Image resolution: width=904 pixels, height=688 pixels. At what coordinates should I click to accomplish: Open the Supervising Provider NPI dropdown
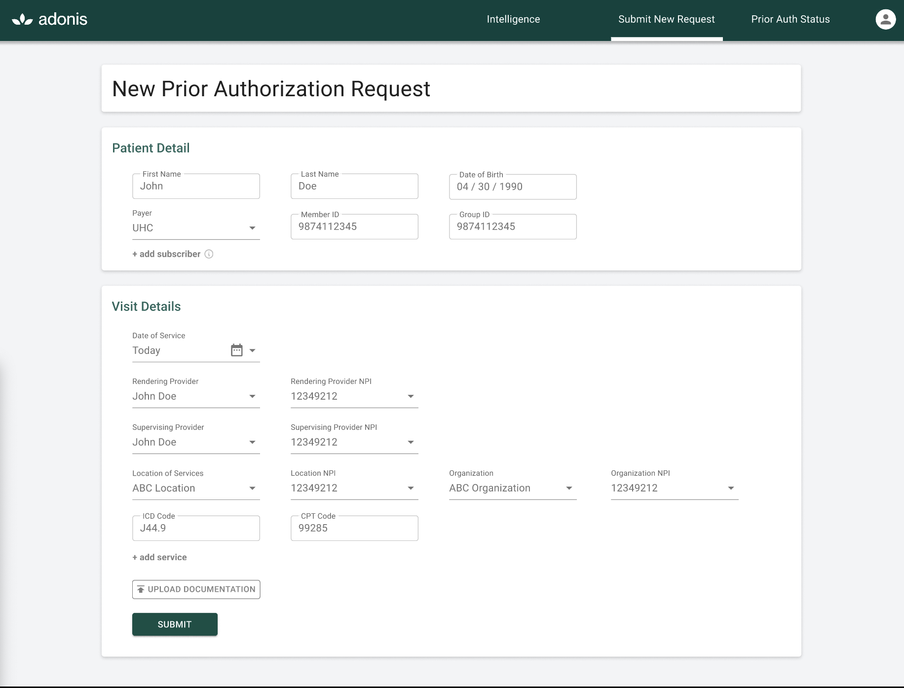[411, 442]
